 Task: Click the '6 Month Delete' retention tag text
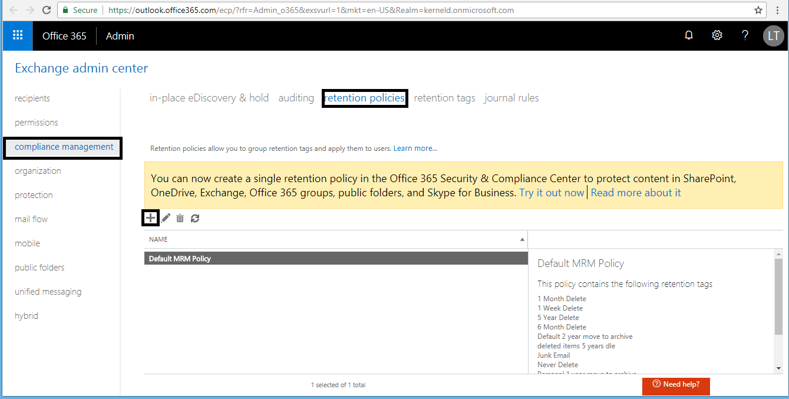coord(562,327)
